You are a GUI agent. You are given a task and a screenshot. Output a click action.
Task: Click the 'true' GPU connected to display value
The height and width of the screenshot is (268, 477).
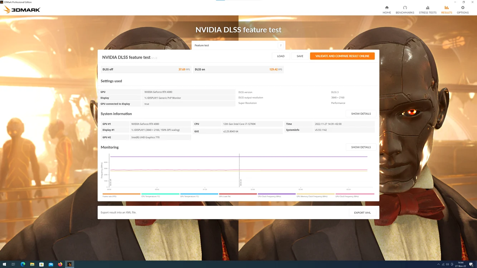pos(147,104)
